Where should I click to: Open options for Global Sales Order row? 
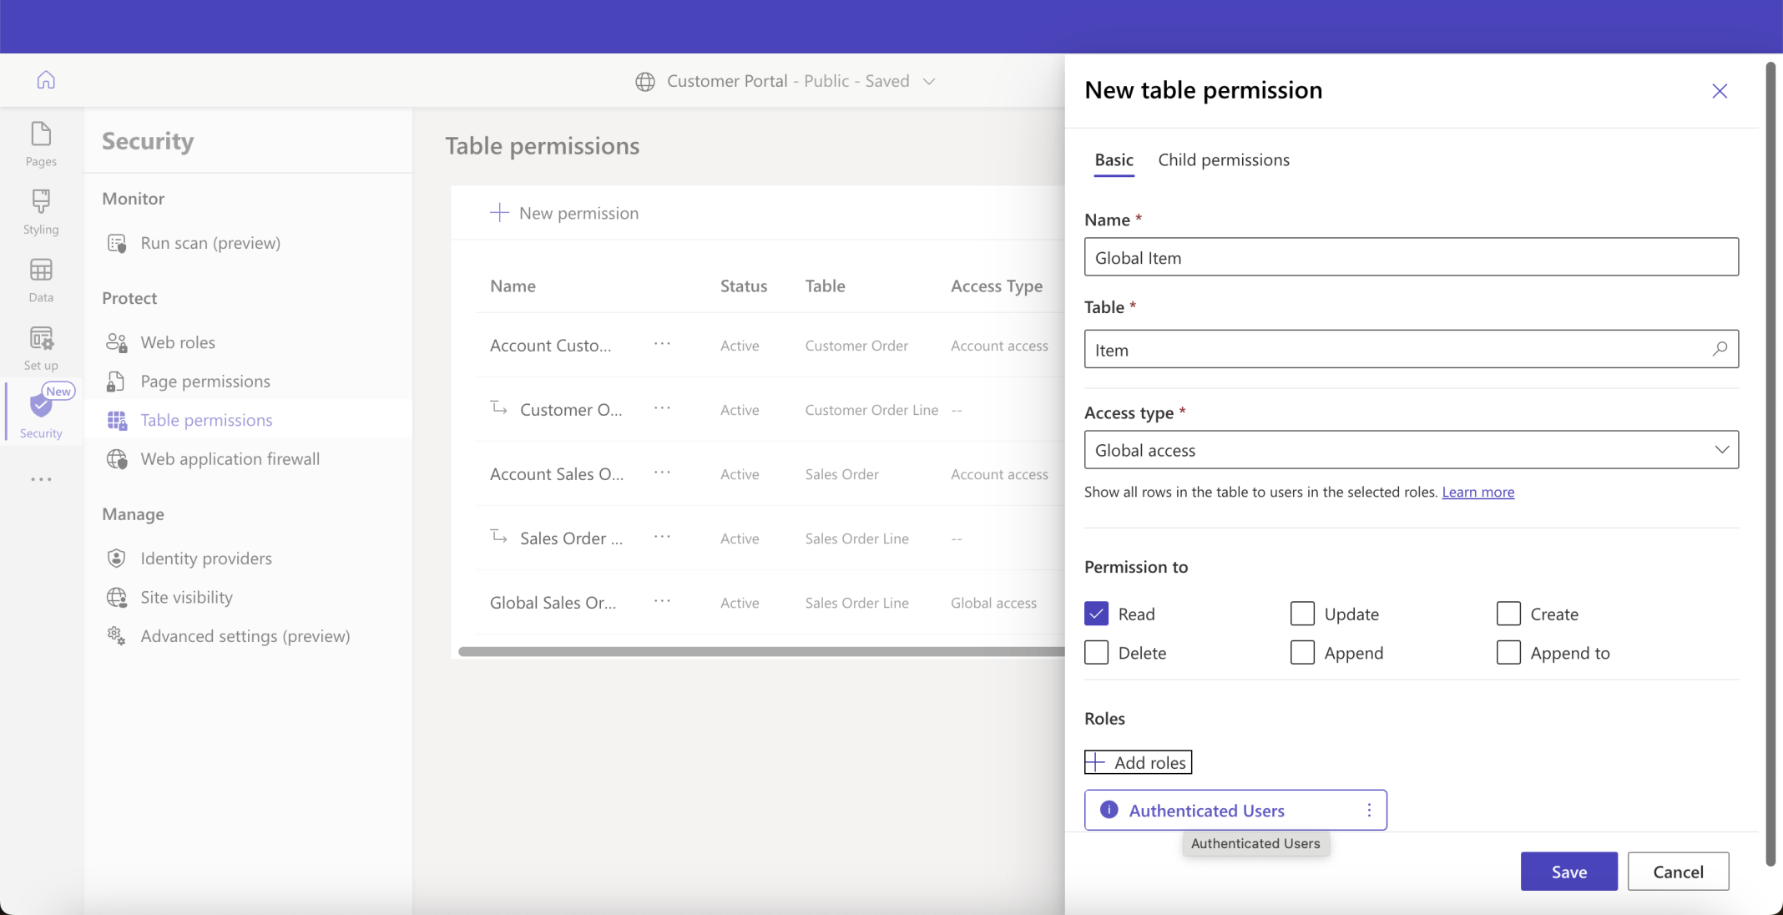(x=662, y=602)
